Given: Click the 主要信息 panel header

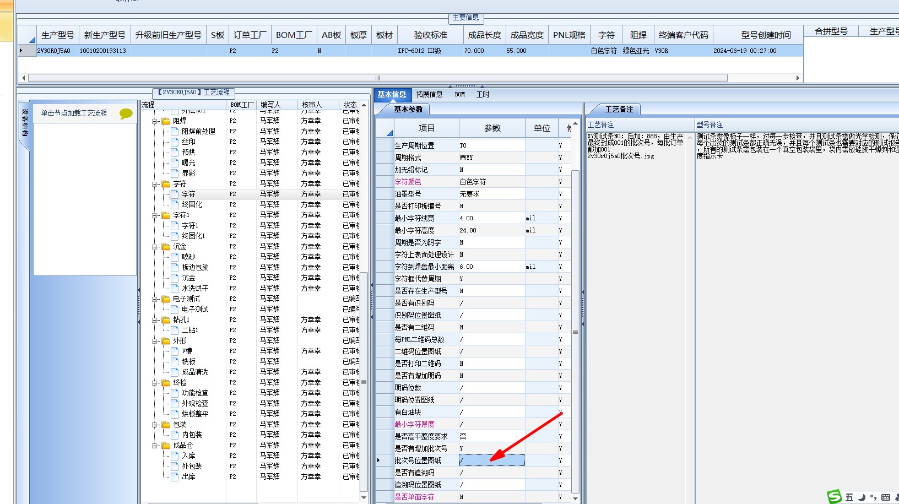Looking at the screenshot, I should point(465,18).
